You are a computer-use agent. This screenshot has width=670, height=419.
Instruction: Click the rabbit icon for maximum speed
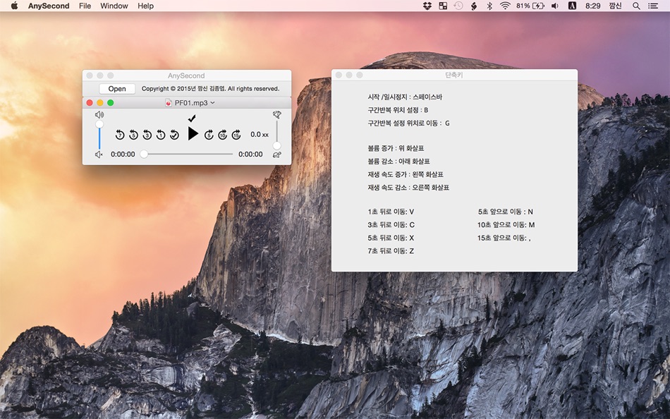pos(277,115)
